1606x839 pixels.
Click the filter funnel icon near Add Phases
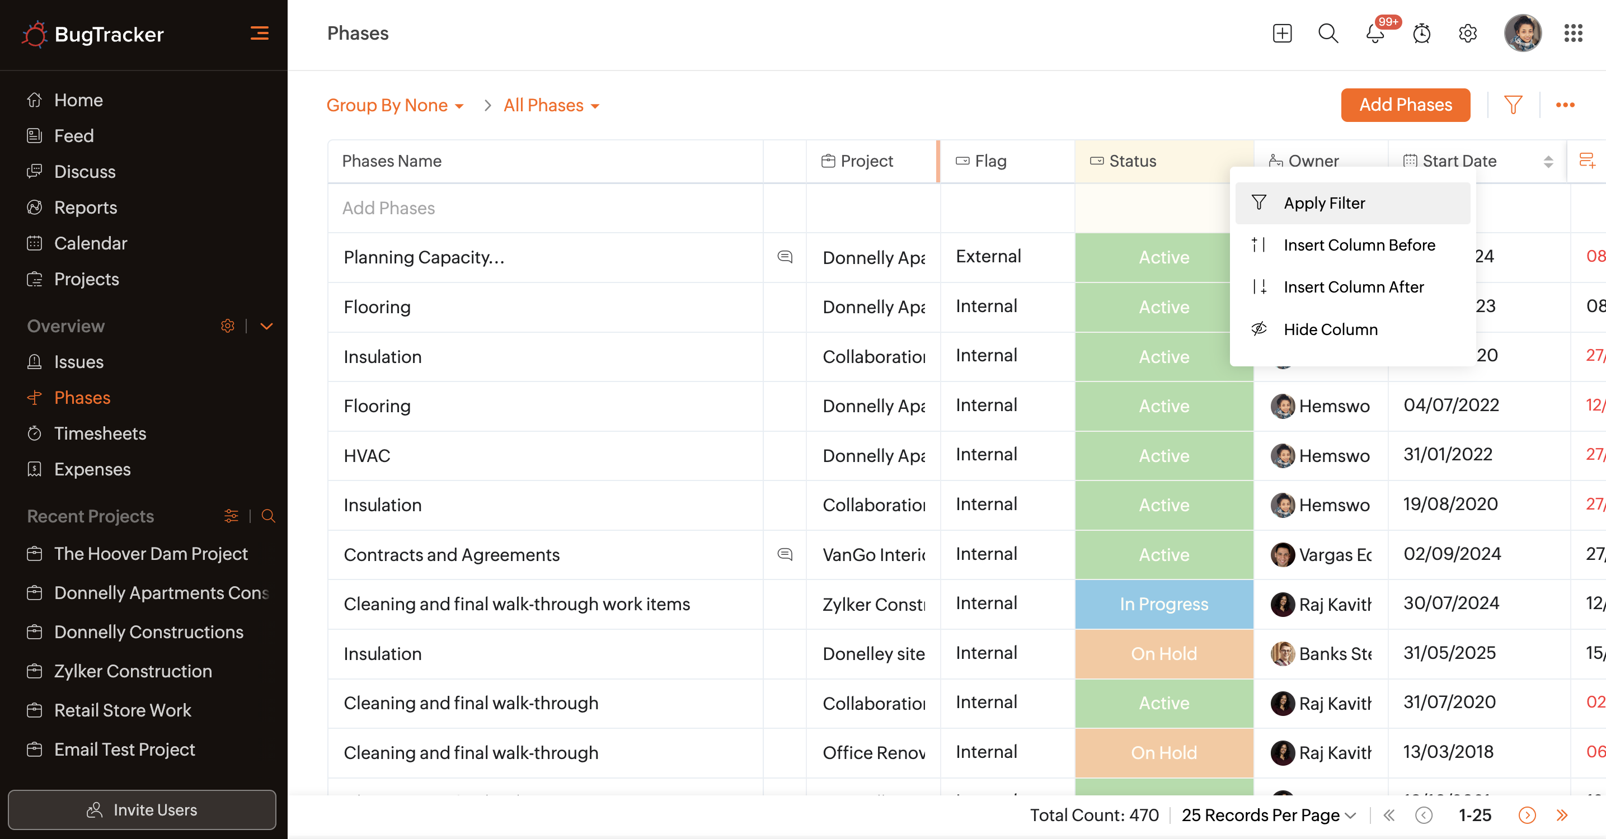point(1513,105)
